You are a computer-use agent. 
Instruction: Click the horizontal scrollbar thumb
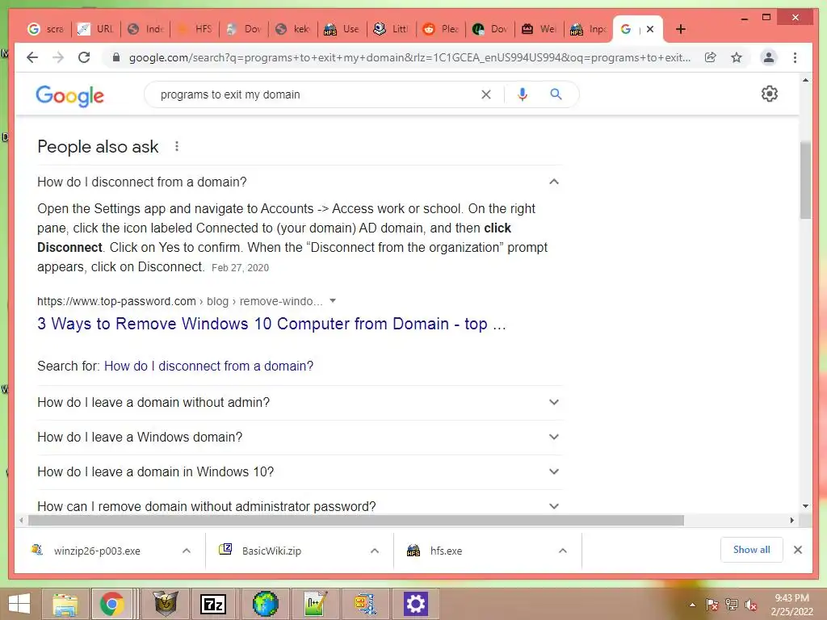click(356, 521)
